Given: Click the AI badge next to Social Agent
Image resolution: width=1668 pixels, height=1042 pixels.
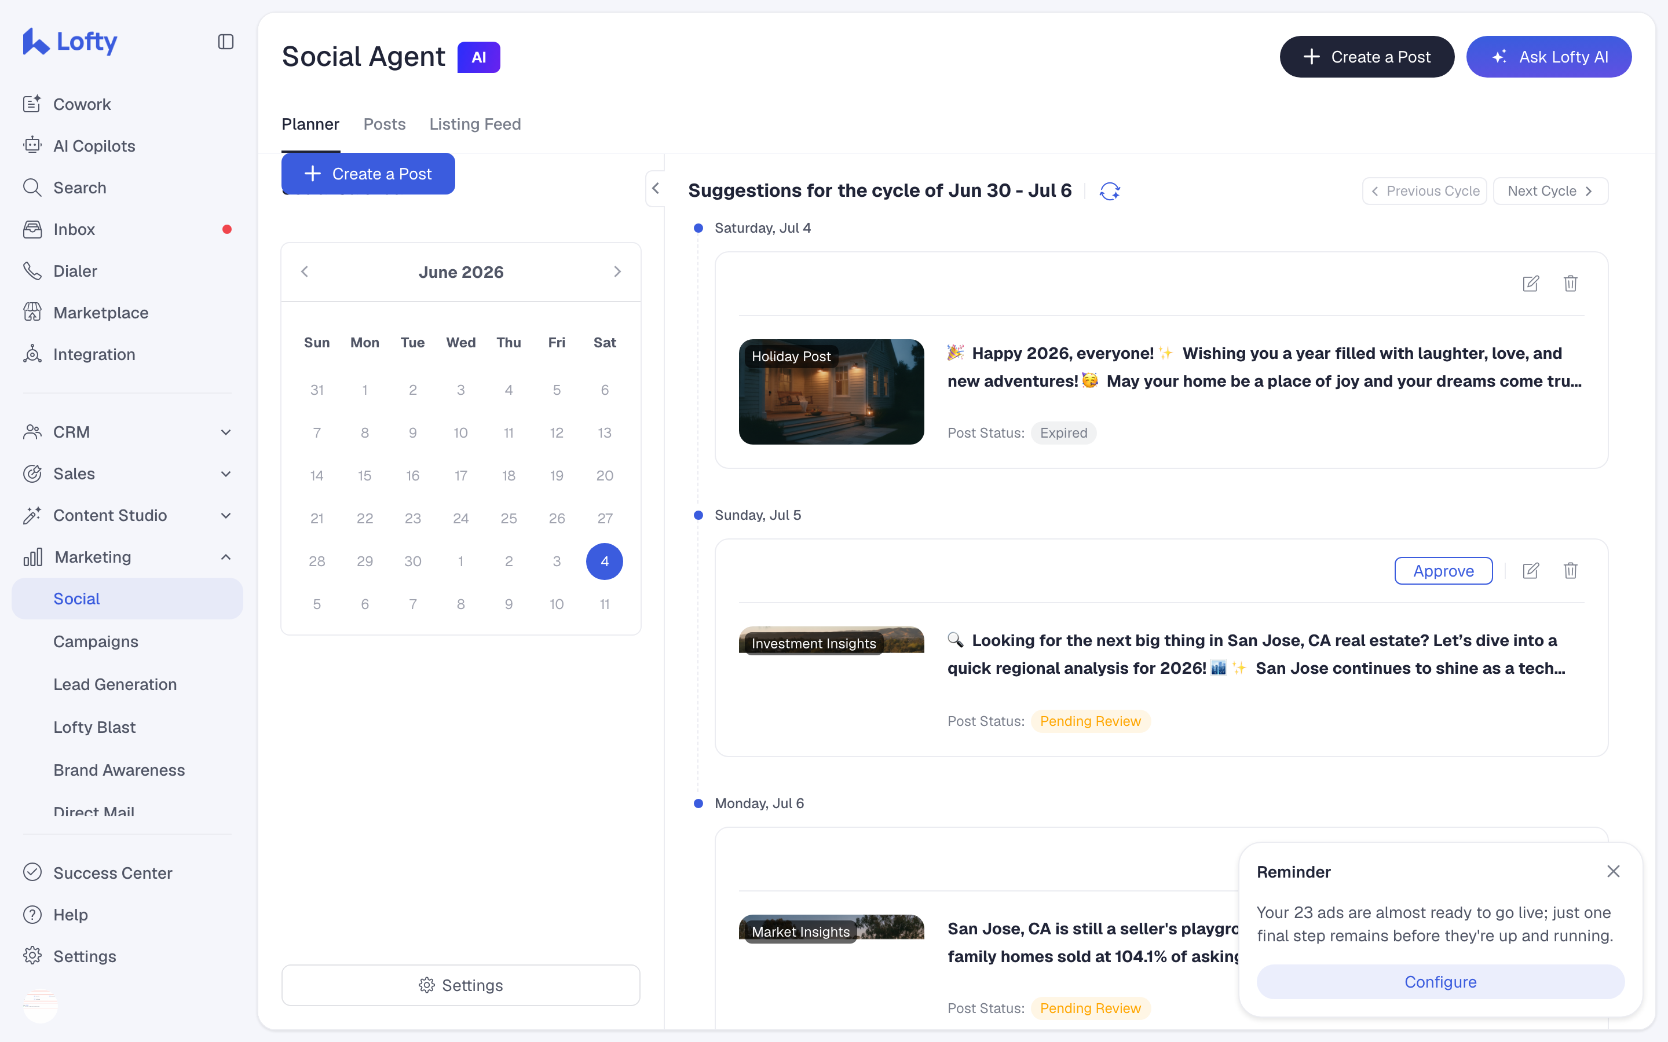Looking at the screenshot, I should click(x=479, y=57).
